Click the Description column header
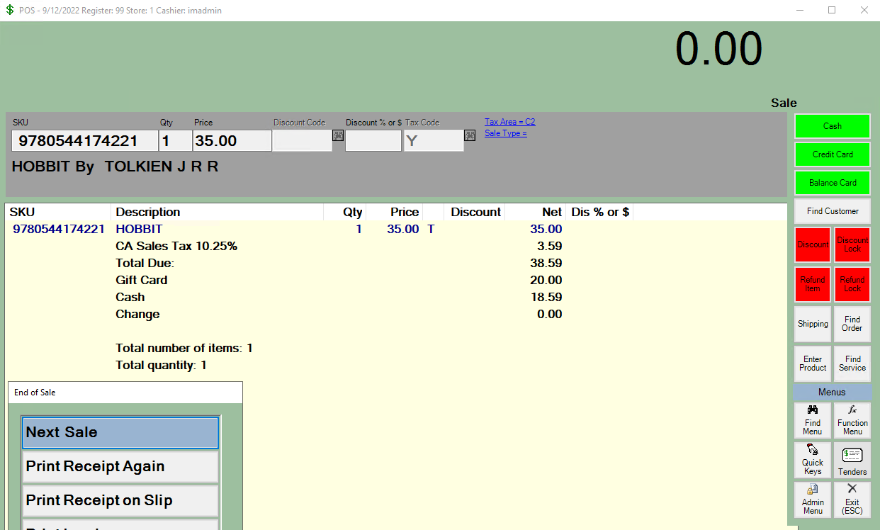 coord(218,212)
